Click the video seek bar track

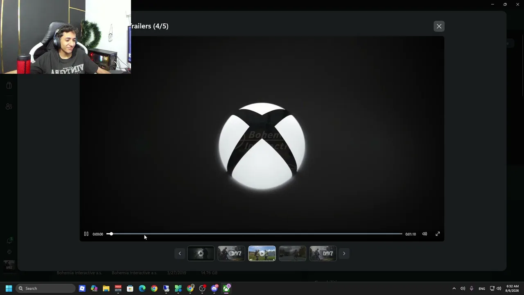254,234
